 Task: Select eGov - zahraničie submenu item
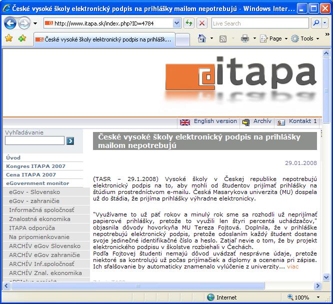pos(46,201)
